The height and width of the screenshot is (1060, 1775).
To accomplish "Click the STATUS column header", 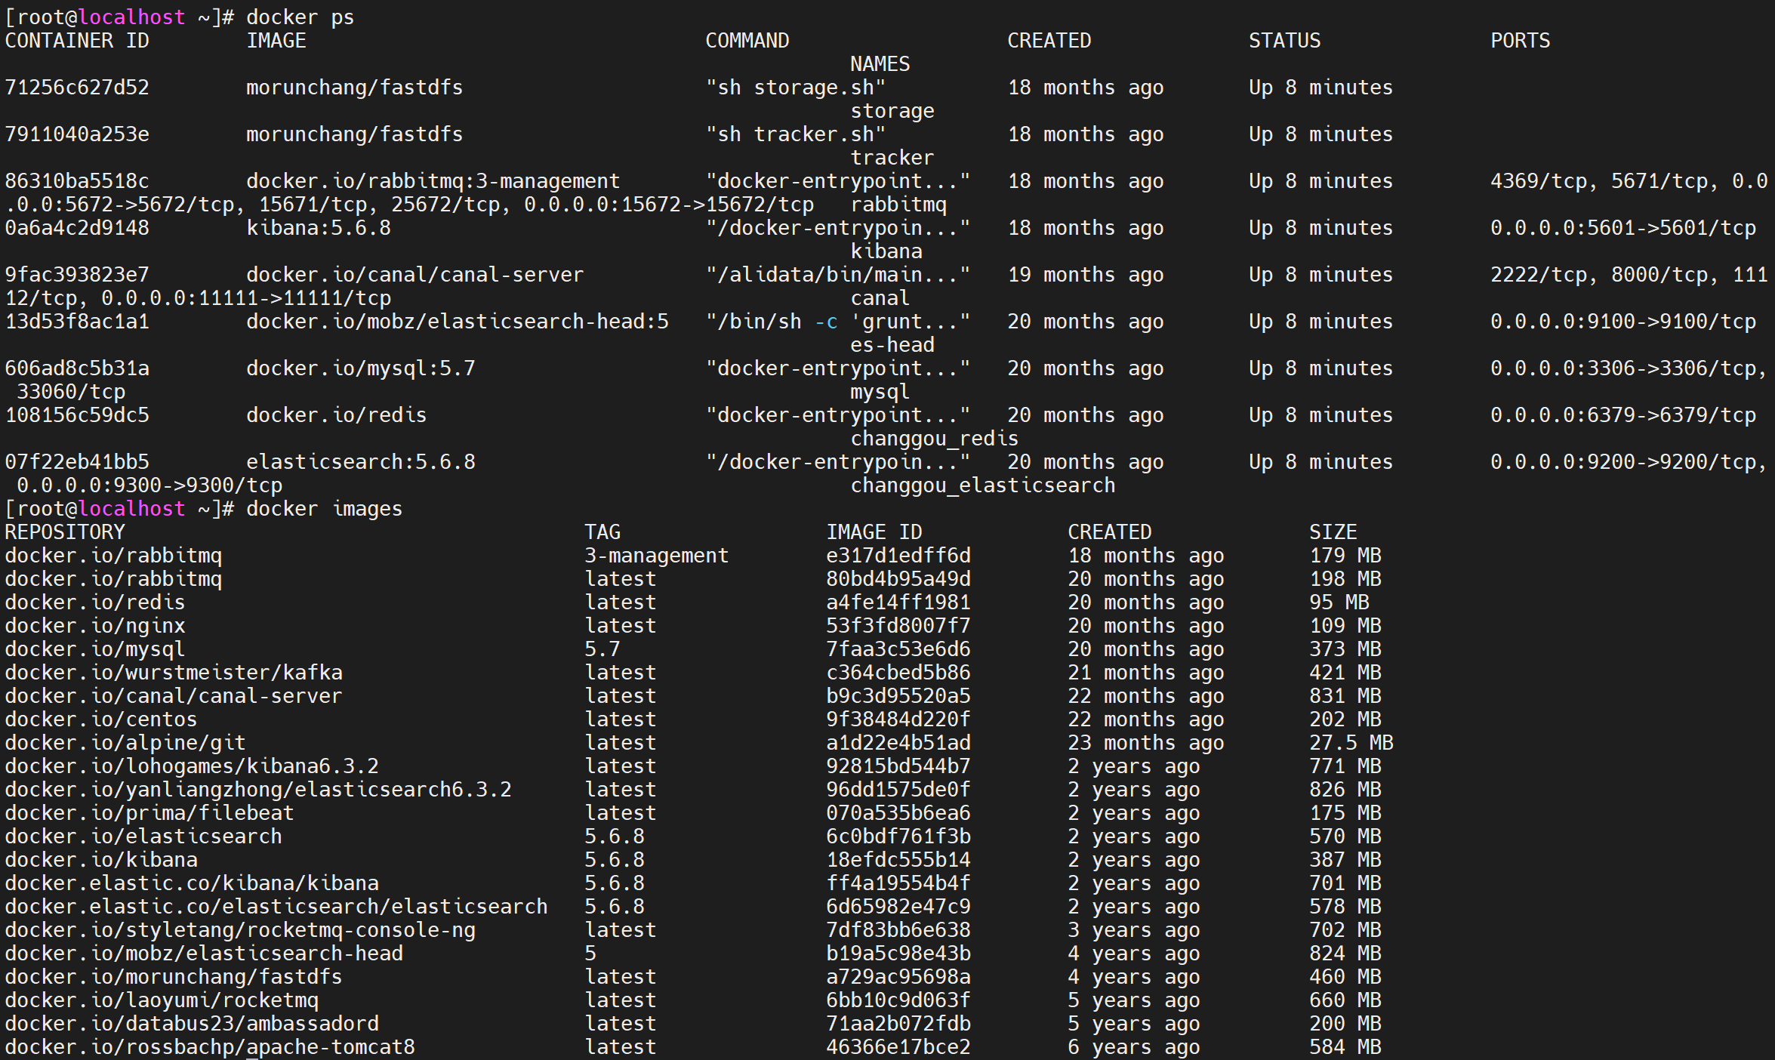I will click(x=1283, y=41).
